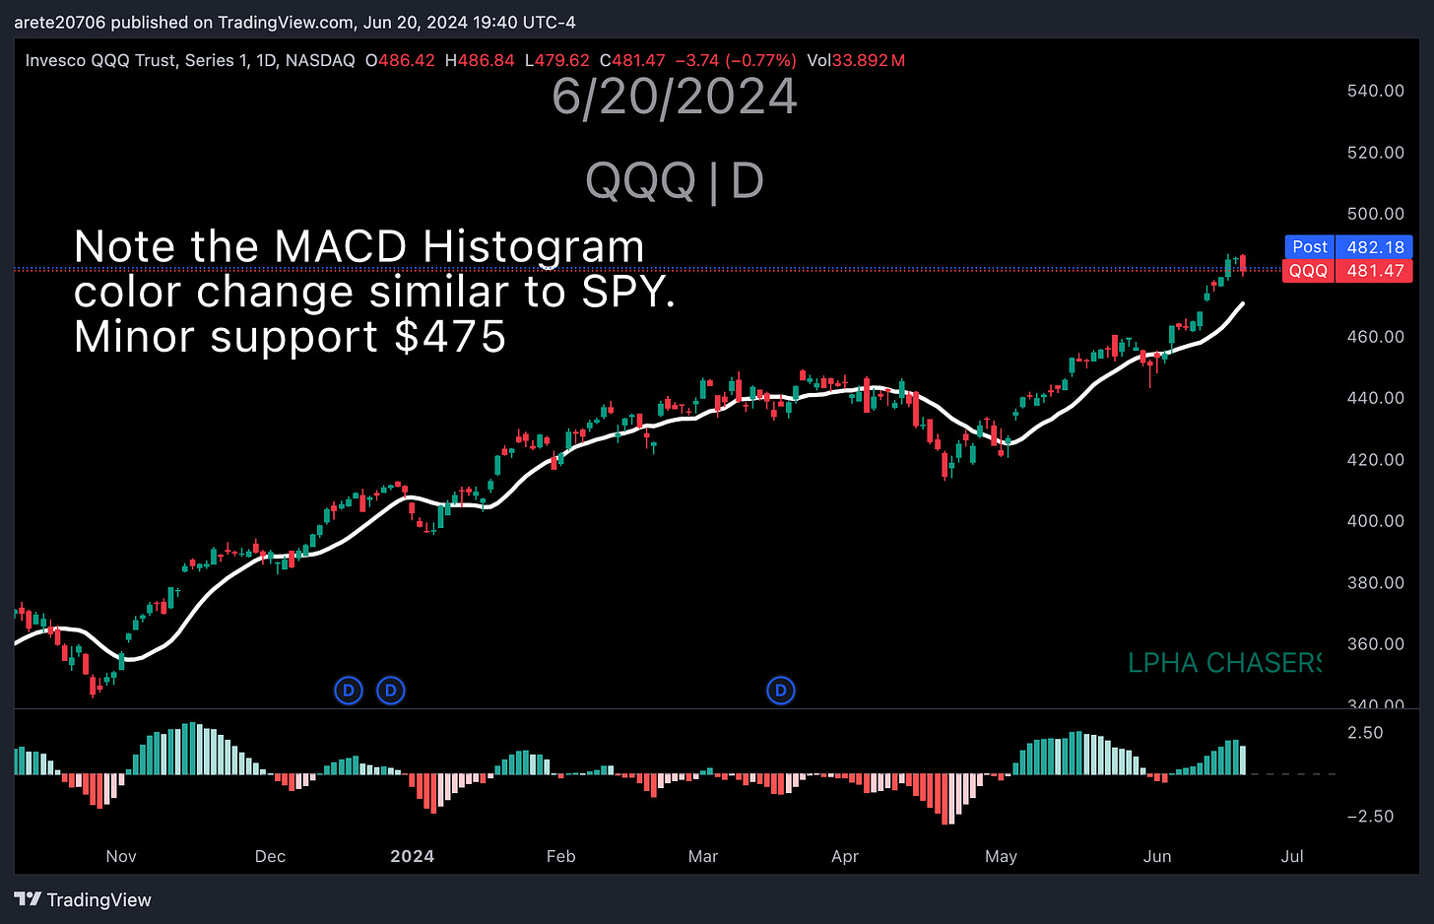Click the dividend marker after Mar
This screenshot has width=1434, height=924.
pyautogui.click(x=781, y=691)
